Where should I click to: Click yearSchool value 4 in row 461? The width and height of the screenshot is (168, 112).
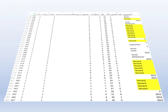(x=145, y=39)
